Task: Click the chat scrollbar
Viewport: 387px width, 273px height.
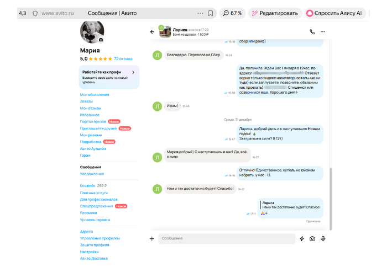Action: click(x=331, y=193)
